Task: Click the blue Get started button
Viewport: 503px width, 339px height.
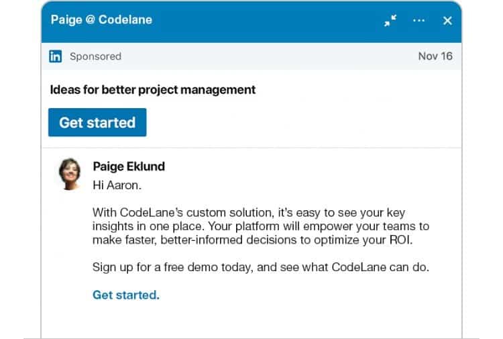Action: [97, 122]
